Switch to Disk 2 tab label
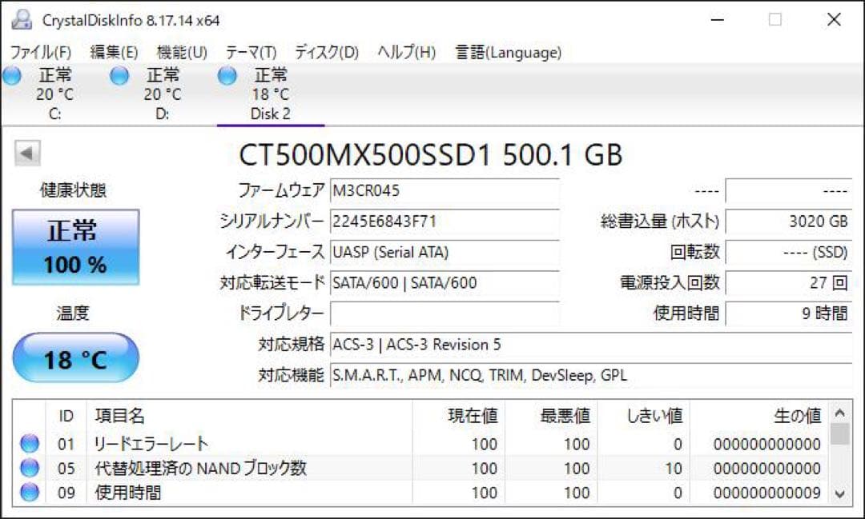The image size is (865, 519). tap(271, 114)
